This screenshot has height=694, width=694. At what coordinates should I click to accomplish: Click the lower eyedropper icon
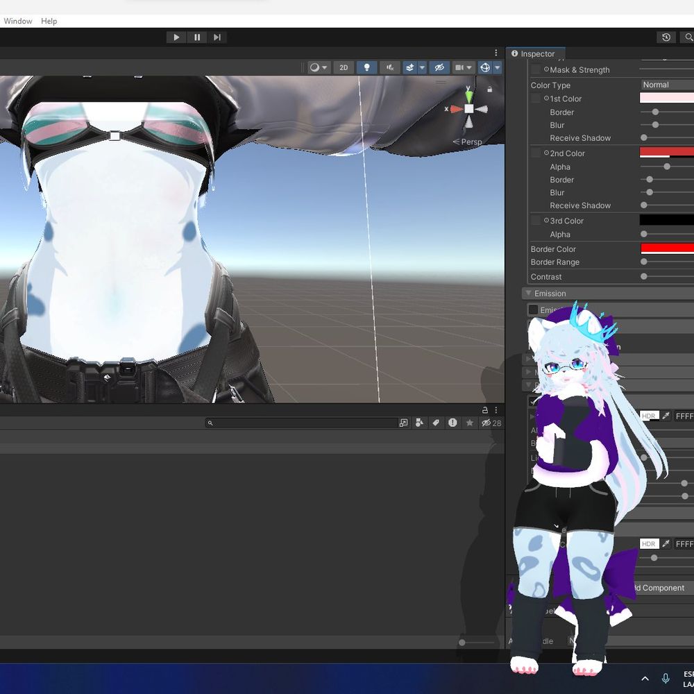click(x=666, y=543)
